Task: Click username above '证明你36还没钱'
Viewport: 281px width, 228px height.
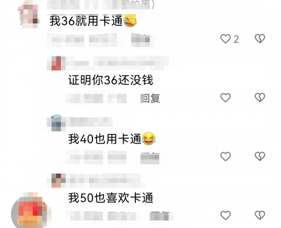Action: (118, 63)
